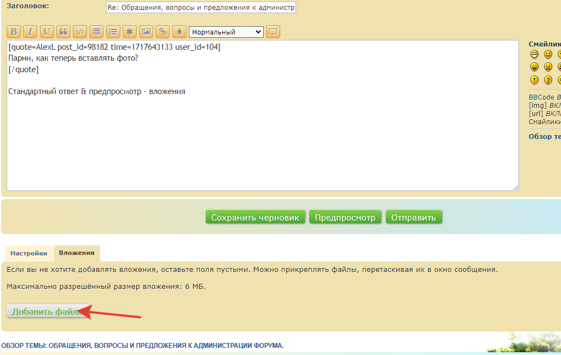Insert an image using the picture icon
This screenshot has height=355, width=561.
click(x=146, y=32)
